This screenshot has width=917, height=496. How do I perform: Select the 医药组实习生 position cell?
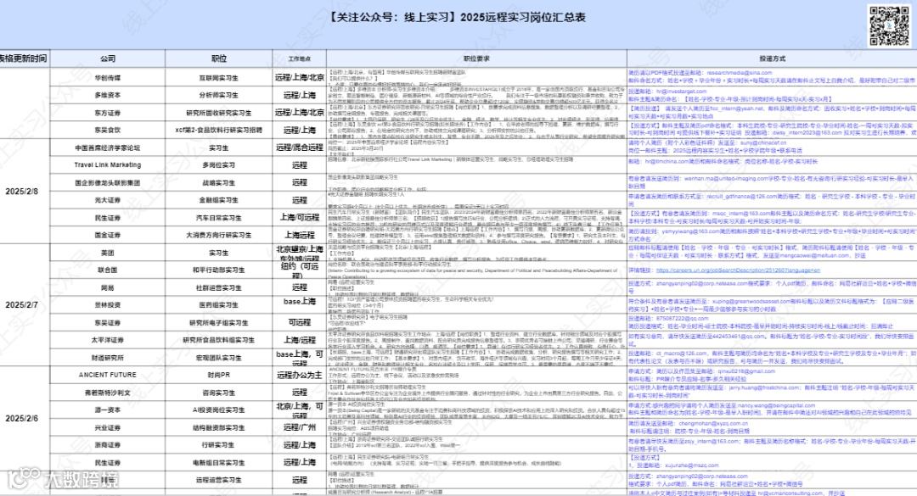pyautogui.click(x=219, y=305)
